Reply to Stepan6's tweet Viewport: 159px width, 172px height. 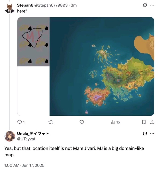click(x=21, y=122)
